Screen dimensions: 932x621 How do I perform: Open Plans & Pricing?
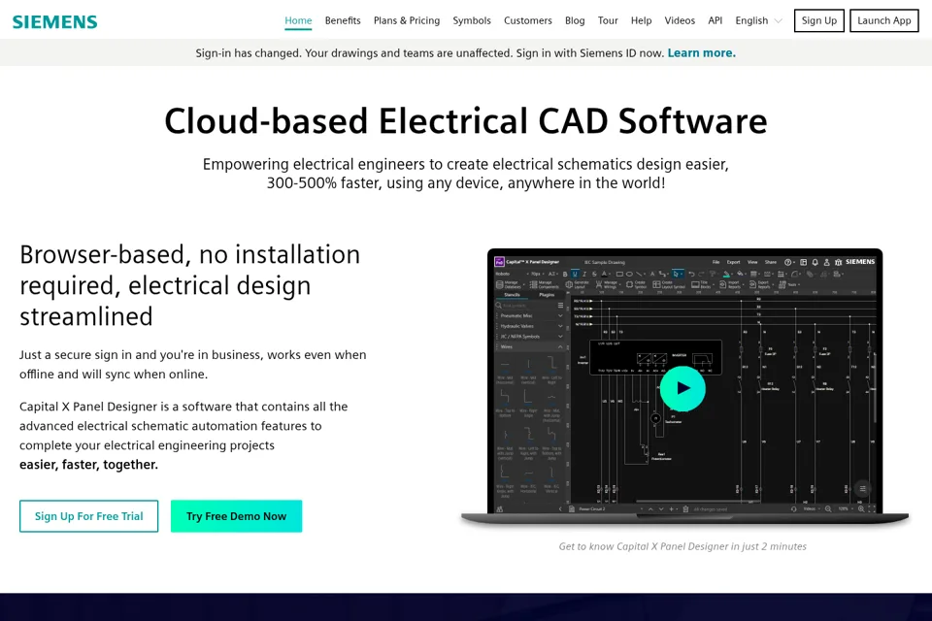[x=407, y=20]
